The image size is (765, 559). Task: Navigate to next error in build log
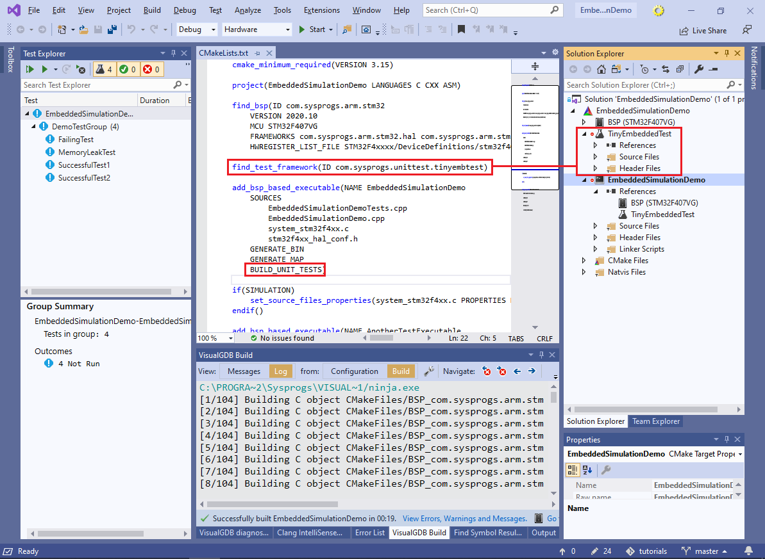tap(501, 371)
